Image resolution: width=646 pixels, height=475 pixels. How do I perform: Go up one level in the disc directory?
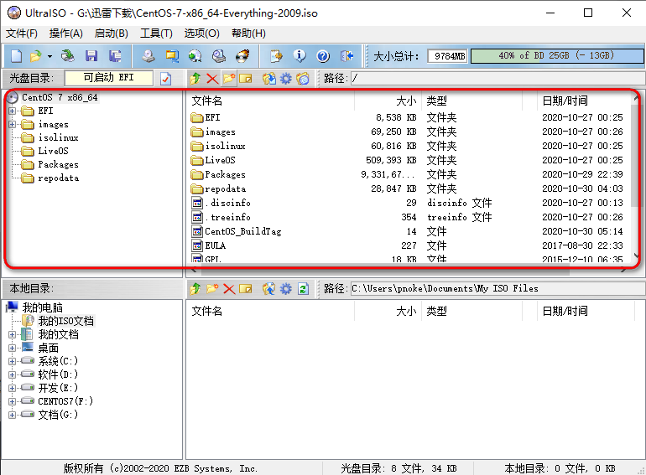(x=195, y=79)
